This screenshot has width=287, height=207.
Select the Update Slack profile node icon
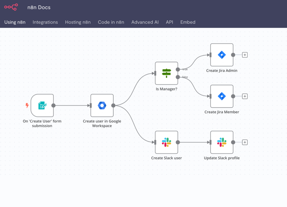pyautogui.click(x=222, y=142)
